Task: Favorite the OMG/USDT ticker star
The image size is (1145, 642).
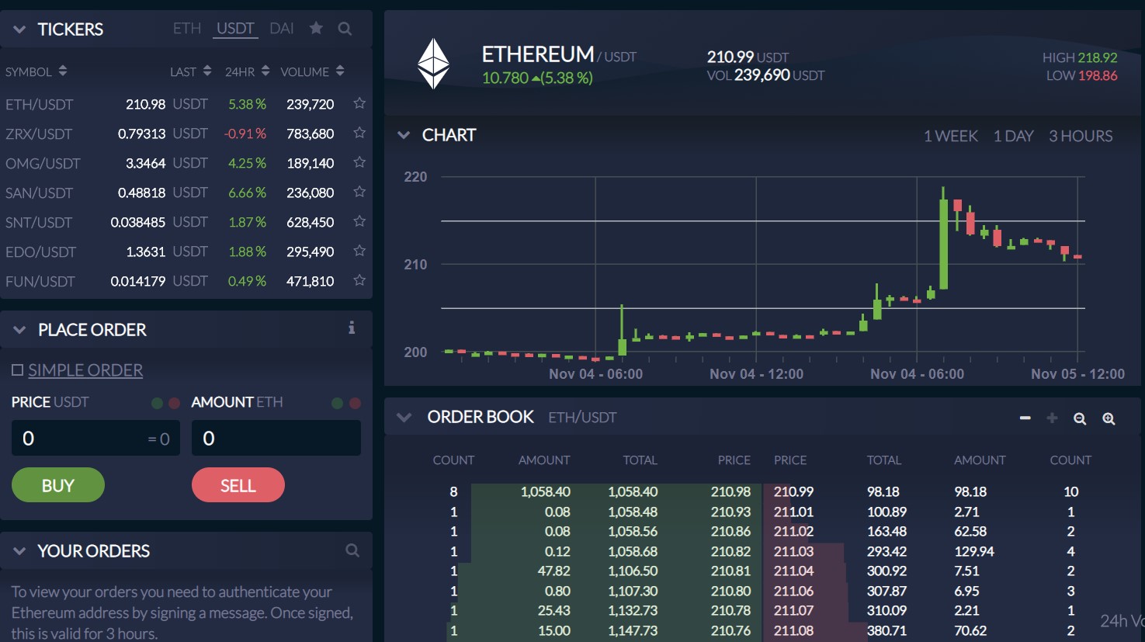Action: (x=359, y=162)
